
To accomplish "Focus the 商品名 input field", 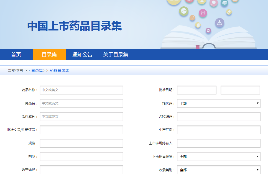I will [x=81, y=103].
